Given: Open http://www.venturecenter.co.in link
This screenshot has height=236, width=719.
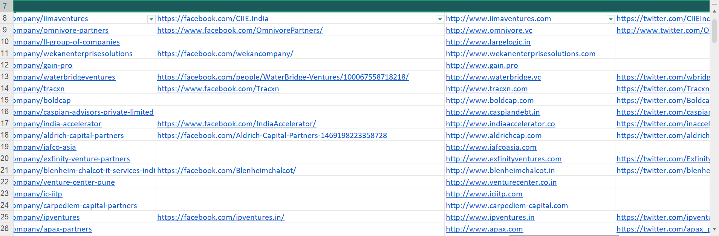Looking at the screenshot, I should (x=501, y=182).
